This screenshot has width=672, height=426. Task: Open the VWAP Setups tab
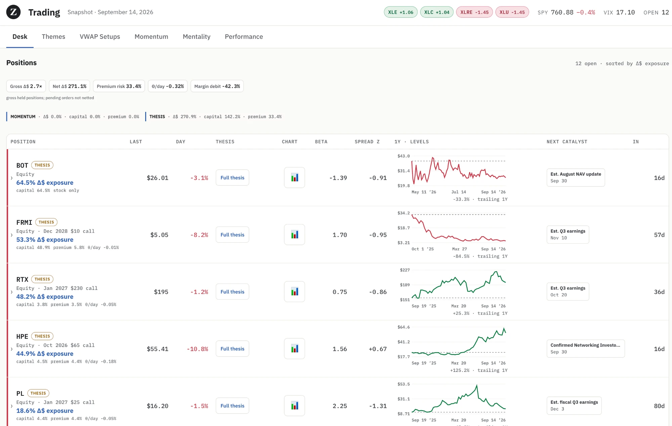point(100,37)
